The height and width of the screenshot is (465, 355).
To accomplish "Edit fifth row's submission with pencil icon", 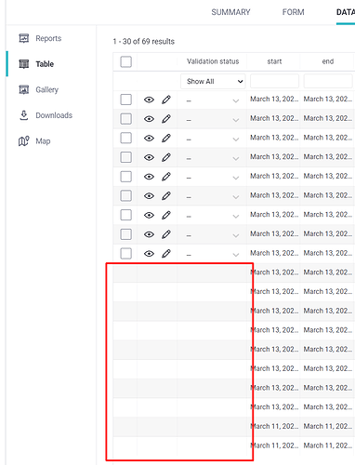I will tap(166, 177).
